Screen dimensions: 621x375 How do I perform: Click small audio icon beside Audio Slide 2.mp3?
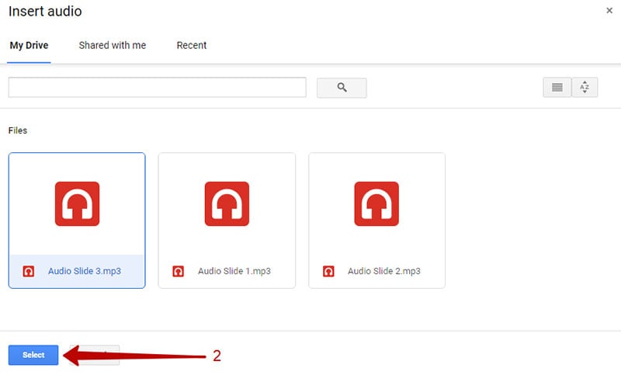(328, 271)
